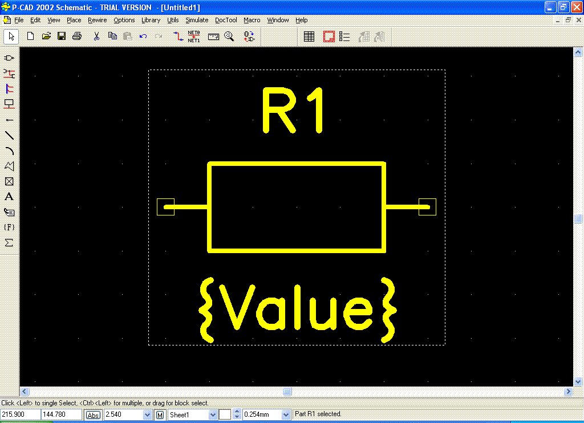
Task: Open the Library menu
Action: 151,20
